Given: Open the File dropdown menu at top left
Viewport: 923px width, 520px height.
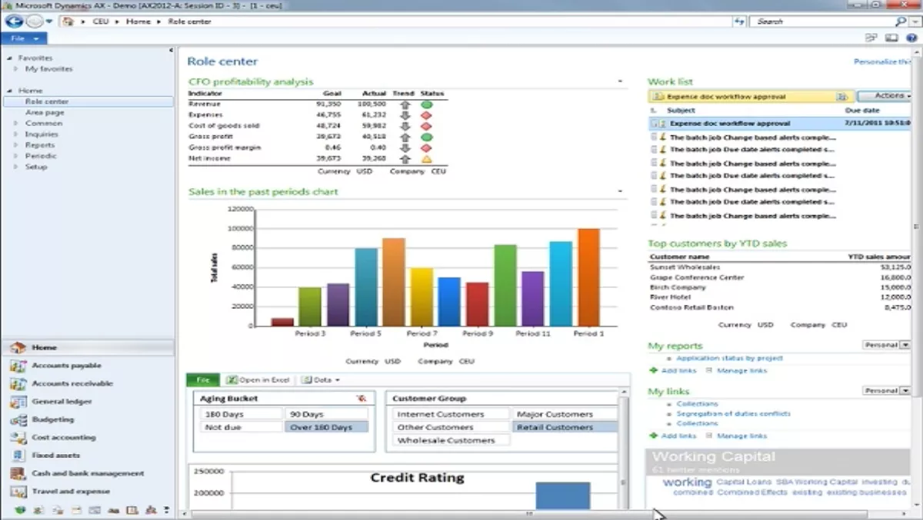Looking at the screenshot, I should coord(24,38).
